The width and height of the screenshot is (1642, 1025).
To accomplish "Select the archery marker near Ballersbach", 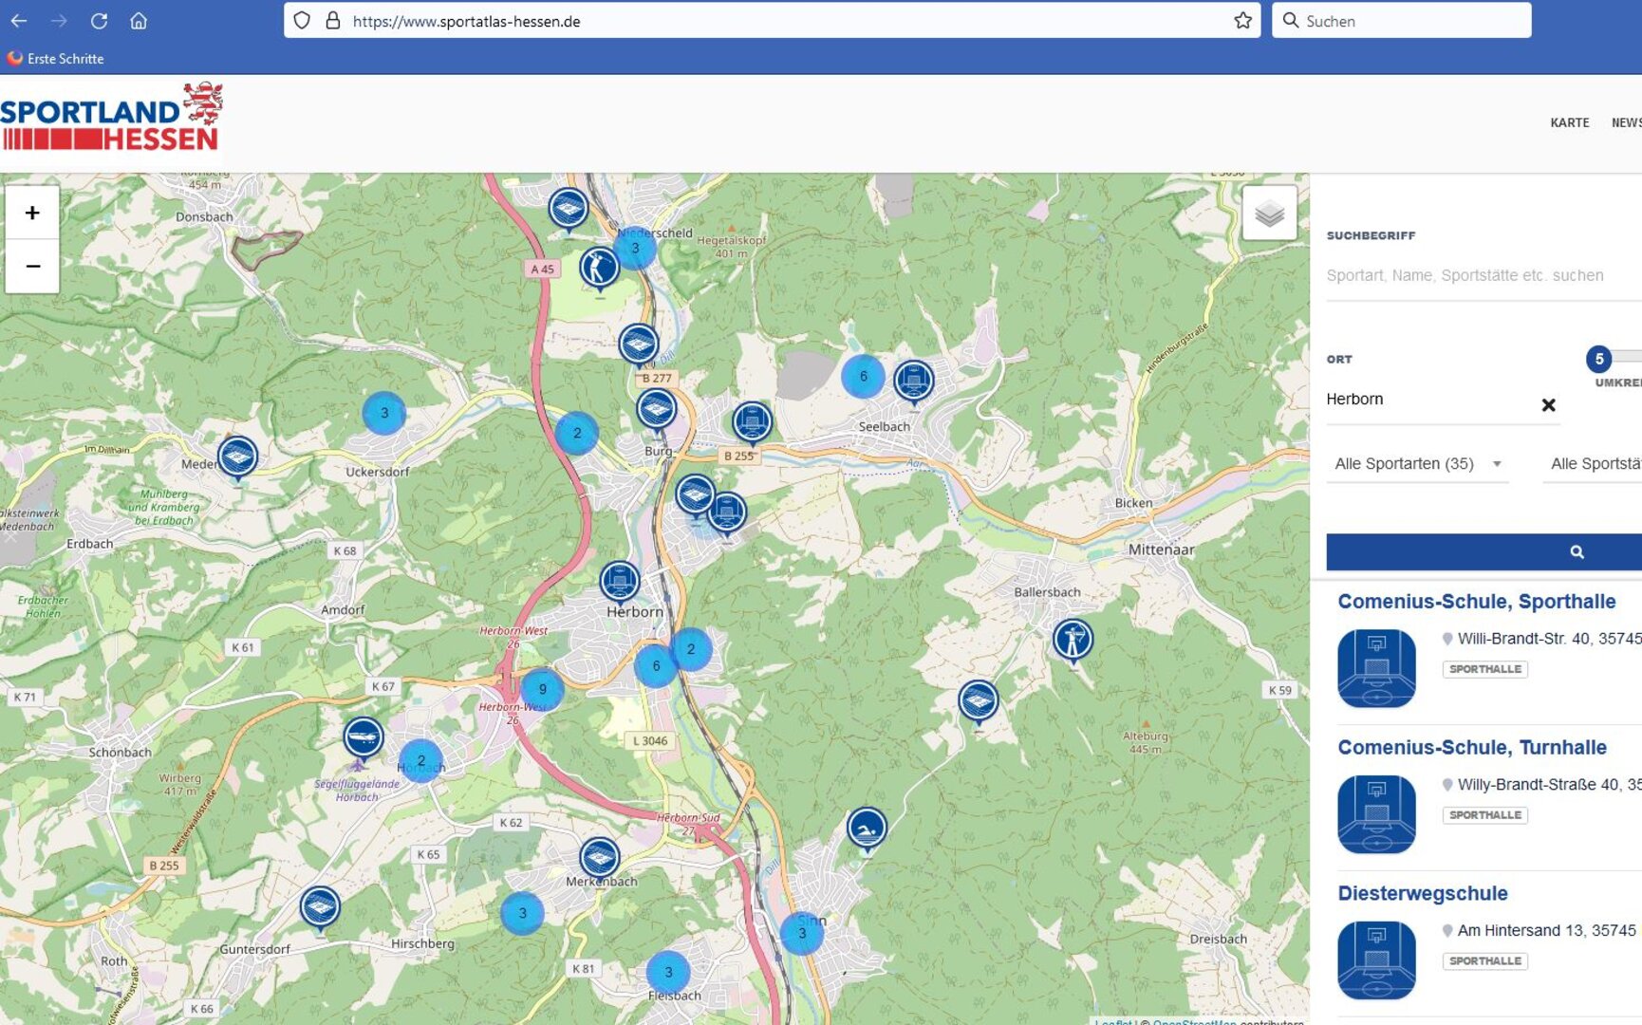I will 1073,642.
